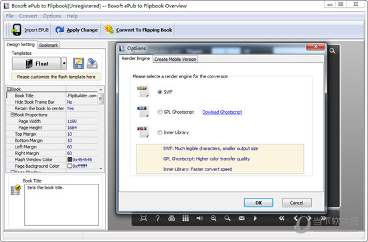Toggle sound with speaker icon
The image size is (368, 242).
pos(199,219)
